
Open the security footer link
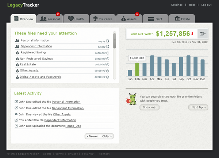pyautogui.click(x=88, y=154)
